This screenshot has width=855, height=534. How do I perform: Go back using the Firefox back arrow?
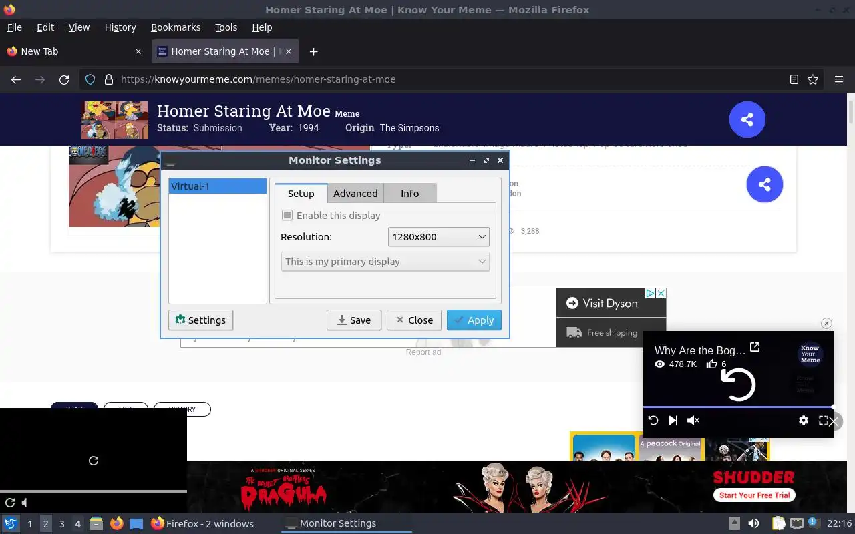(x=16, y=79)
